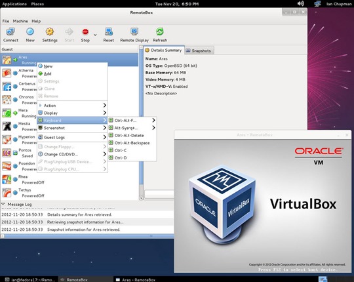Click the volume speaker icon in panel
The width and height of the screenshot is (354, 282).
click(300, 3)
